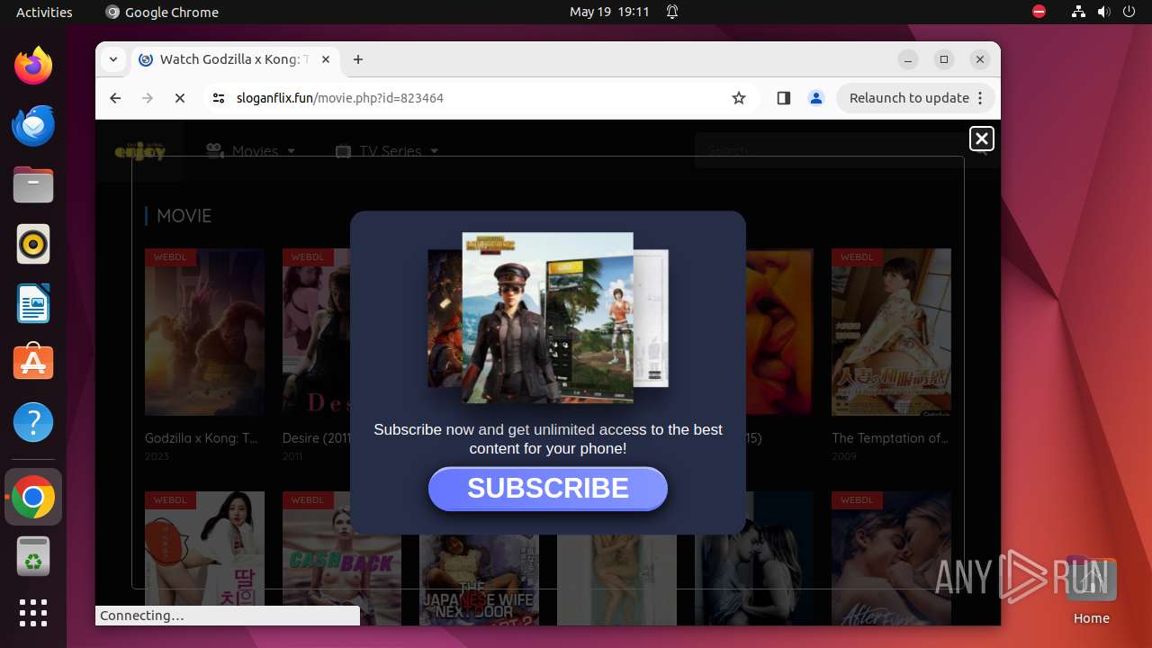View site information icon in address bar
The image size is (1152, 648).
(218, 98)
